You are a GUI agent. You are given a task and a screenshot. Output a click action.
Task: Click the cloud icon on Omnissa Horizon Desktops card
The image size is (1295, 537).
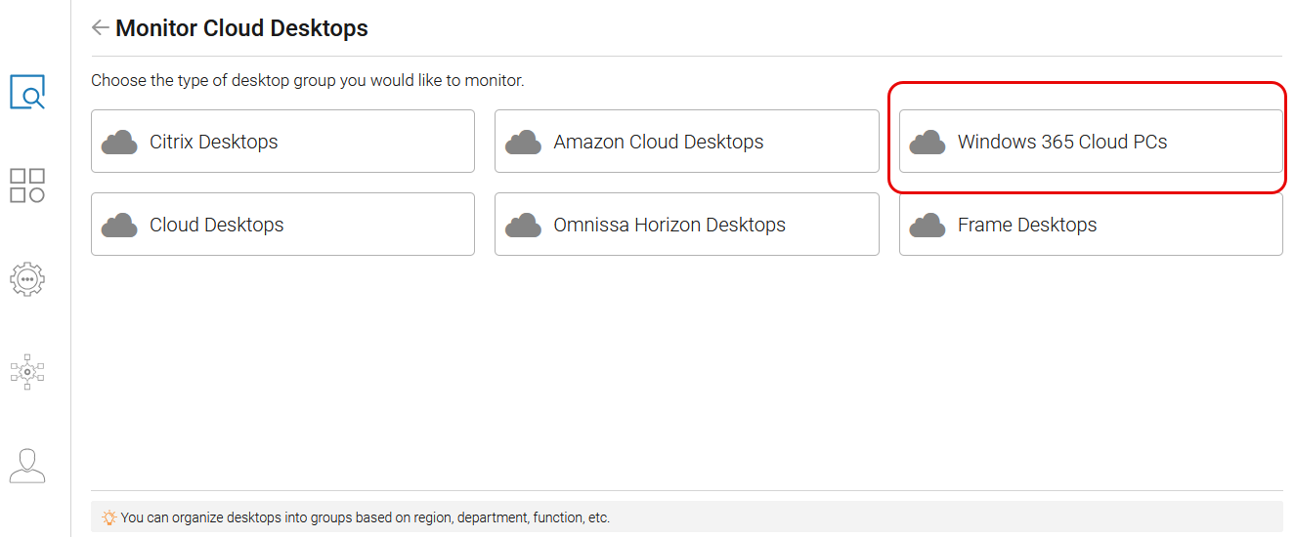coord(523,226)
